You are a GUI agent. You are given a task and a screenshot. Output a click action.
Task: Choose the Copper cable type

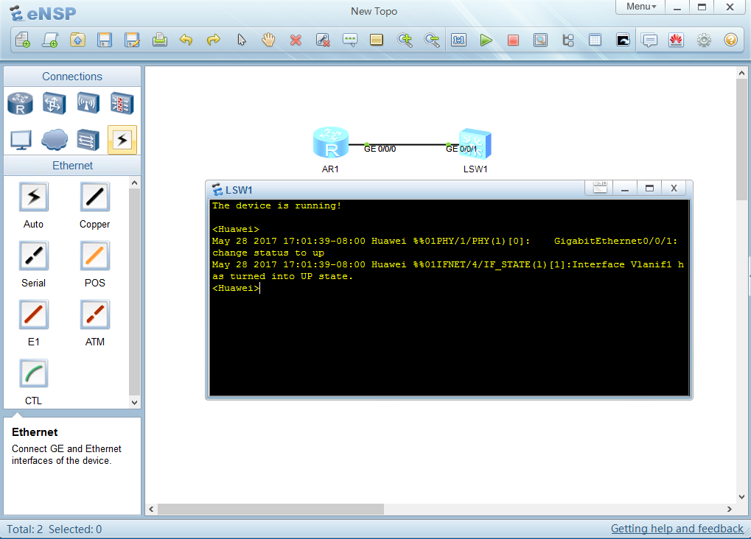tap(95, 197)
